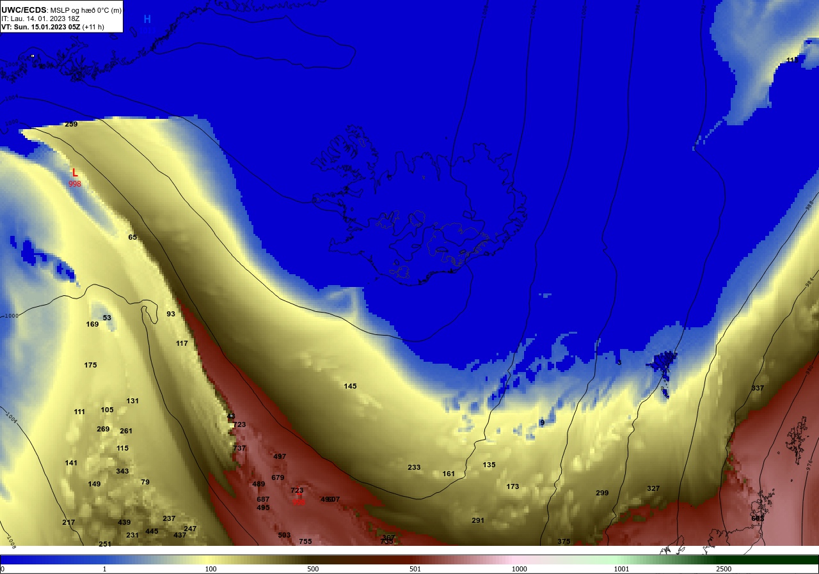Click the map value 291

click(478, 520)
